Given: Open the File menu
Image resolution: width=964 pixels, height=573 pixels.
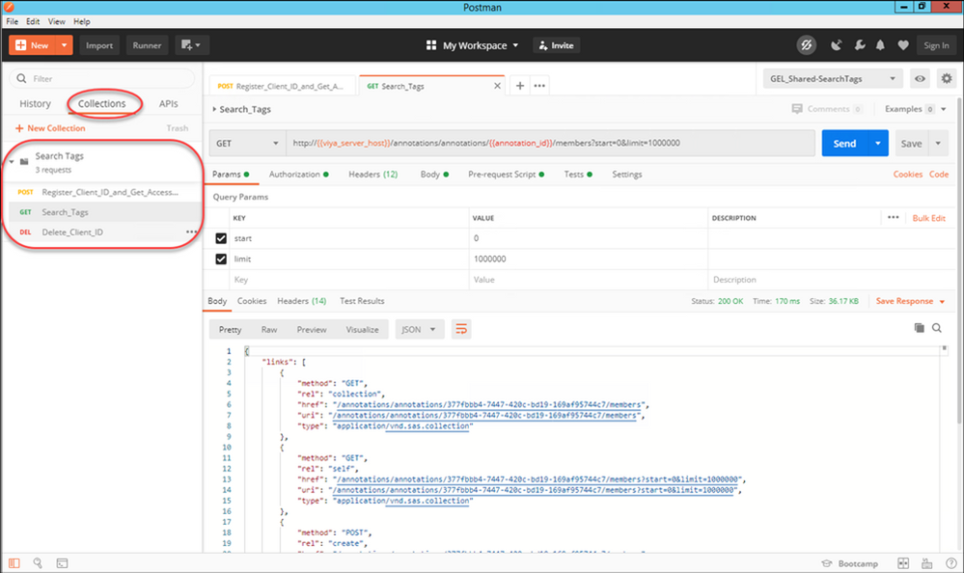Looking at the screenshot, I should [13, 21].
